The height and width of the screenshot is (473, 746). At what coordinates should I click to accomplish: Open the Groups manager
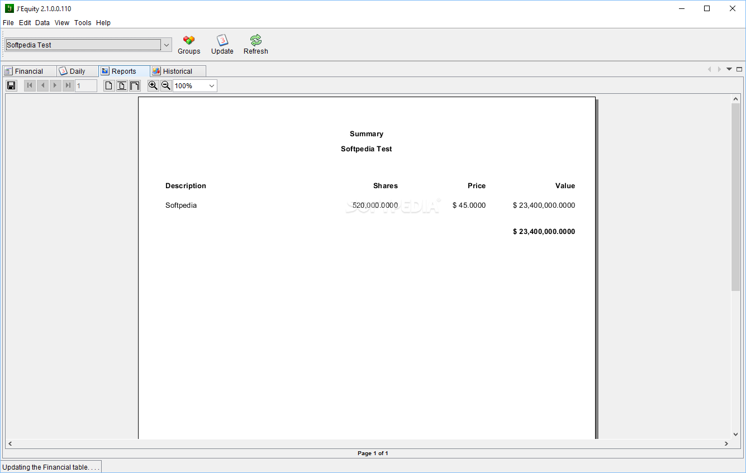tap(189, 45)
